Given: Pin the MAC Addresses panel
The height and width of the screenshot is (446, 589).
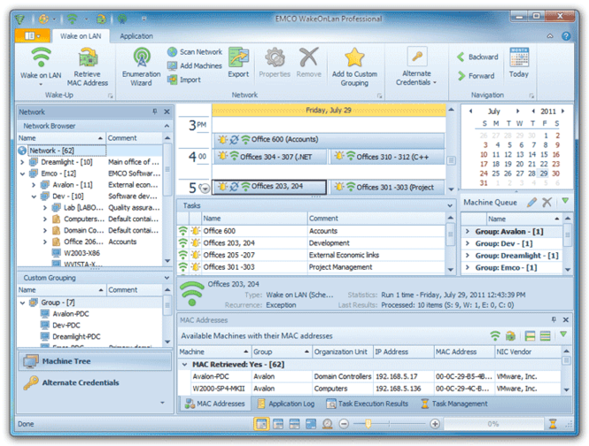Looking at the screenshot, I should 554,319.
